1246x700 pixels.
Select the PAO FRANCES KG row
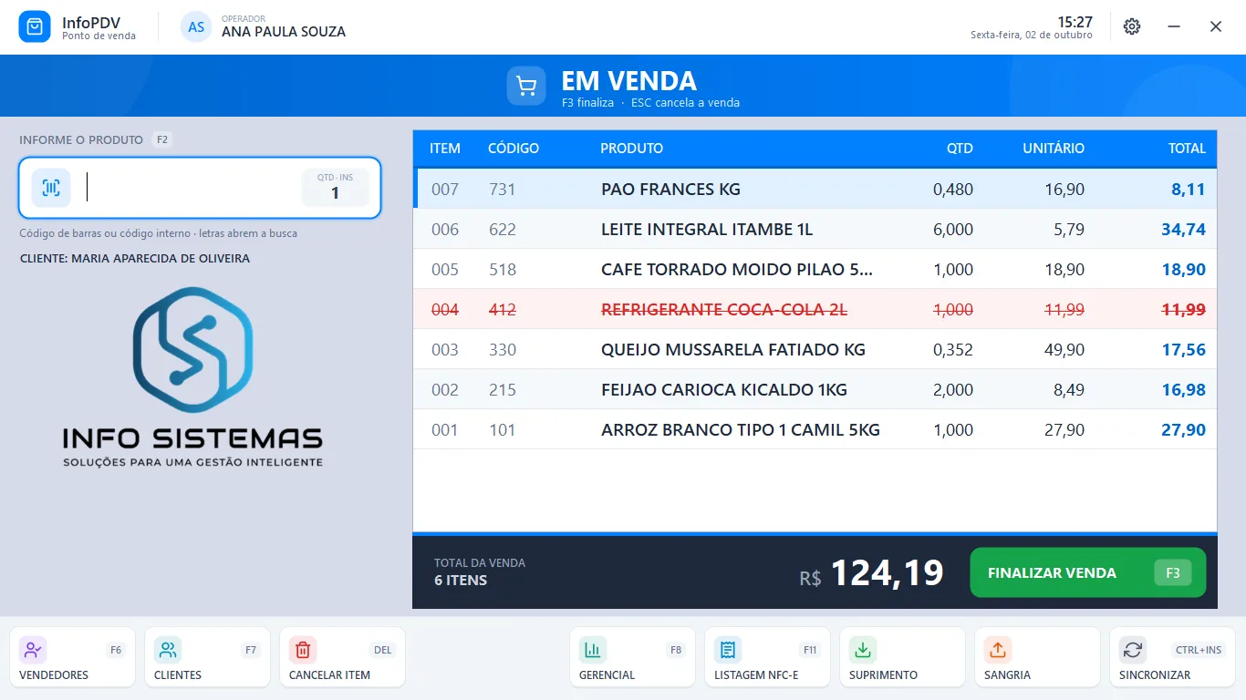(x=815, y=189)
